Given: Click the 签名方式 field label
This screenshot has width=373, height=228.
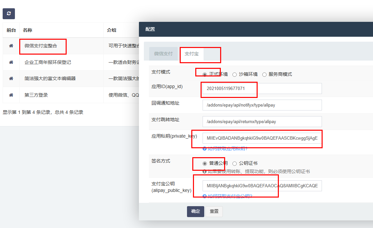Looking at the screenshot, I should click(x=161, y=161).
